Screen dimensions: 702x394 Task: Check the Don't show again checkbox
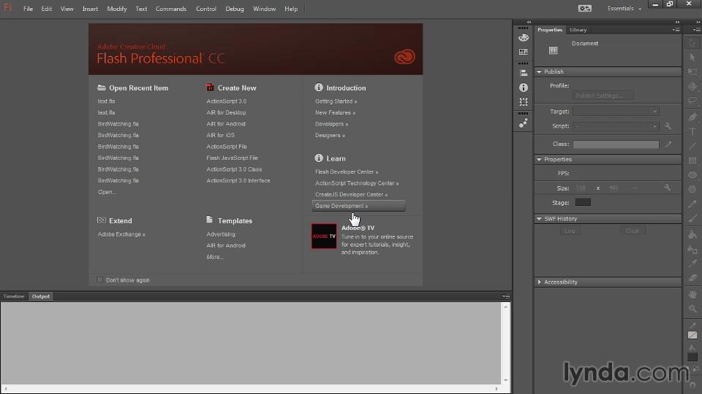[100, 280]
